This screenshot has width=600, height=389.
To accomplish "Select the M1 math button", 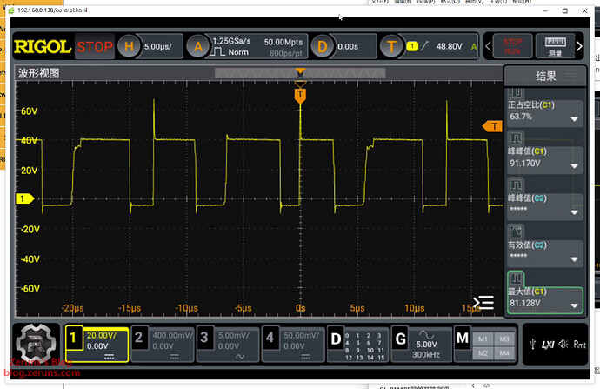I will coord(485,337).
